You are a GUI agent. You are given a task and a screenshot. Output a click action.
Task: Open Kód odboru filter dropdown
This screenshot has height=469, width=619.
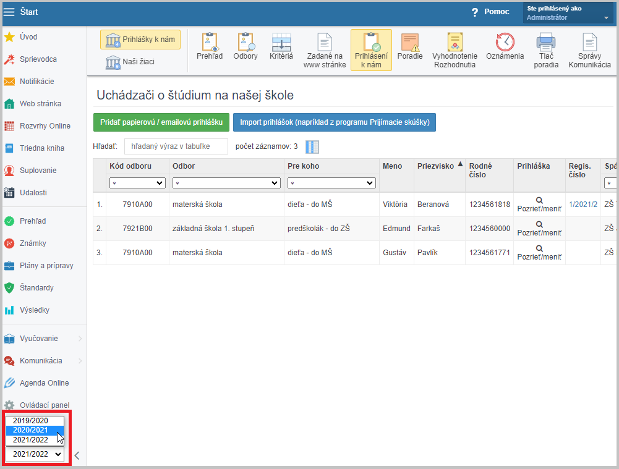click(137, 183)
